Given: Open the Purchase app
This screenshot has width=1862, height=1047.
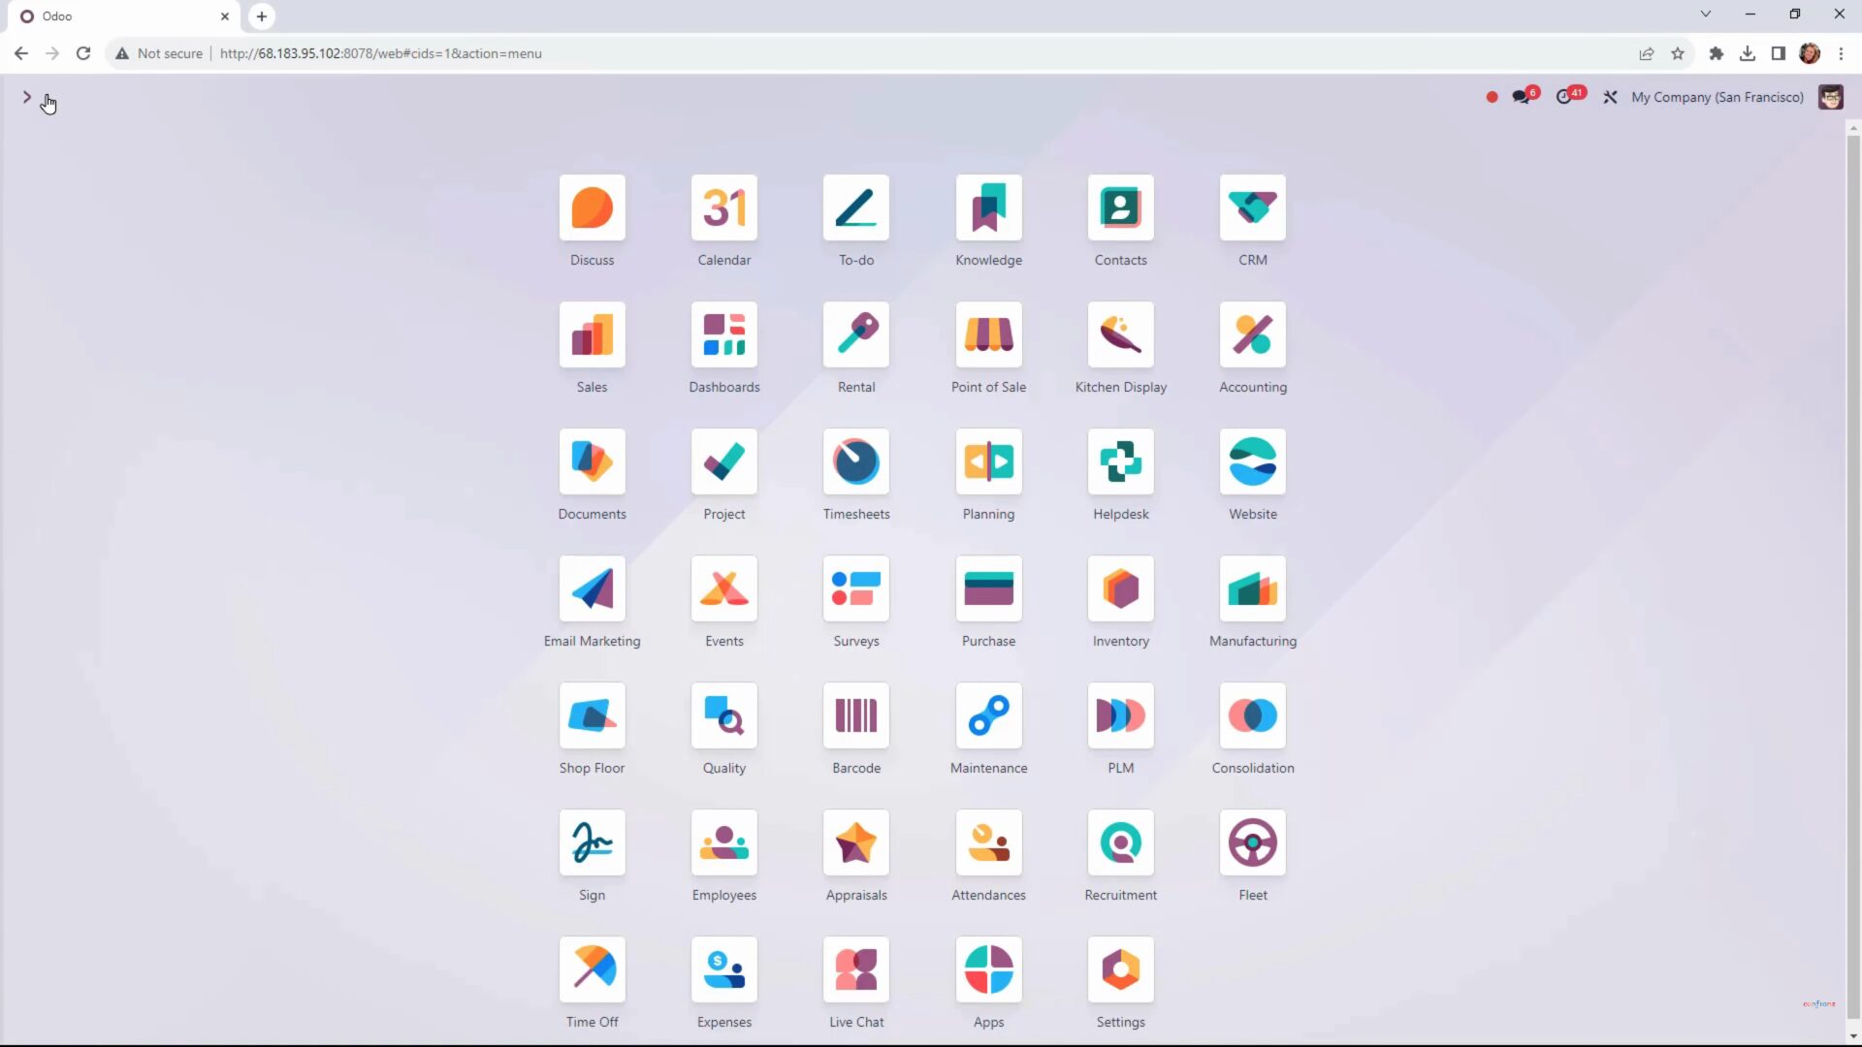Looking at the screenshot, I should (988, 588).
